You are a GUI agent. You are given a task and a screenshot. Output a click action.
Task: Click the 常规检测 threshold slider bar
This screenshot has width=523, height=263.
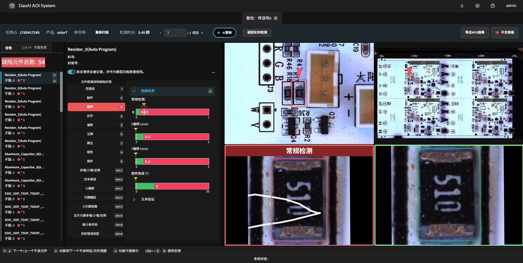(x=172, y=112)
